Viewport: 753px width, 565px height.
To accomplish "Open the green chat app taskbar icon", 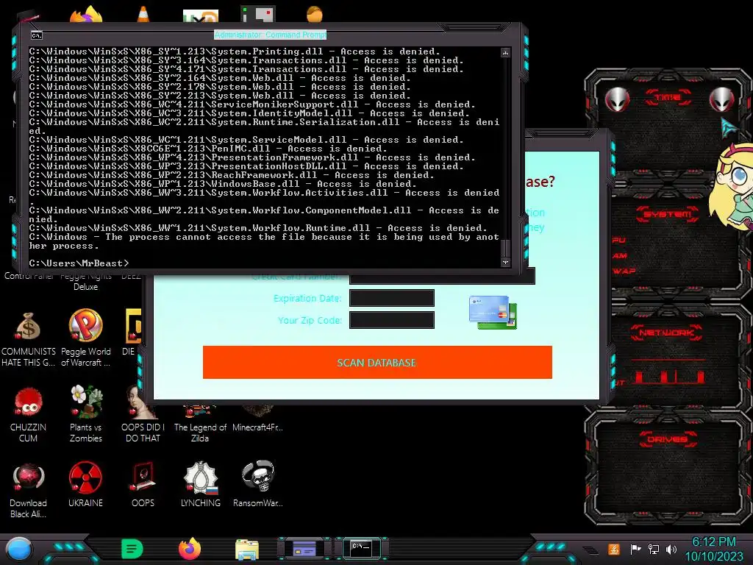I will coord(132,549).
